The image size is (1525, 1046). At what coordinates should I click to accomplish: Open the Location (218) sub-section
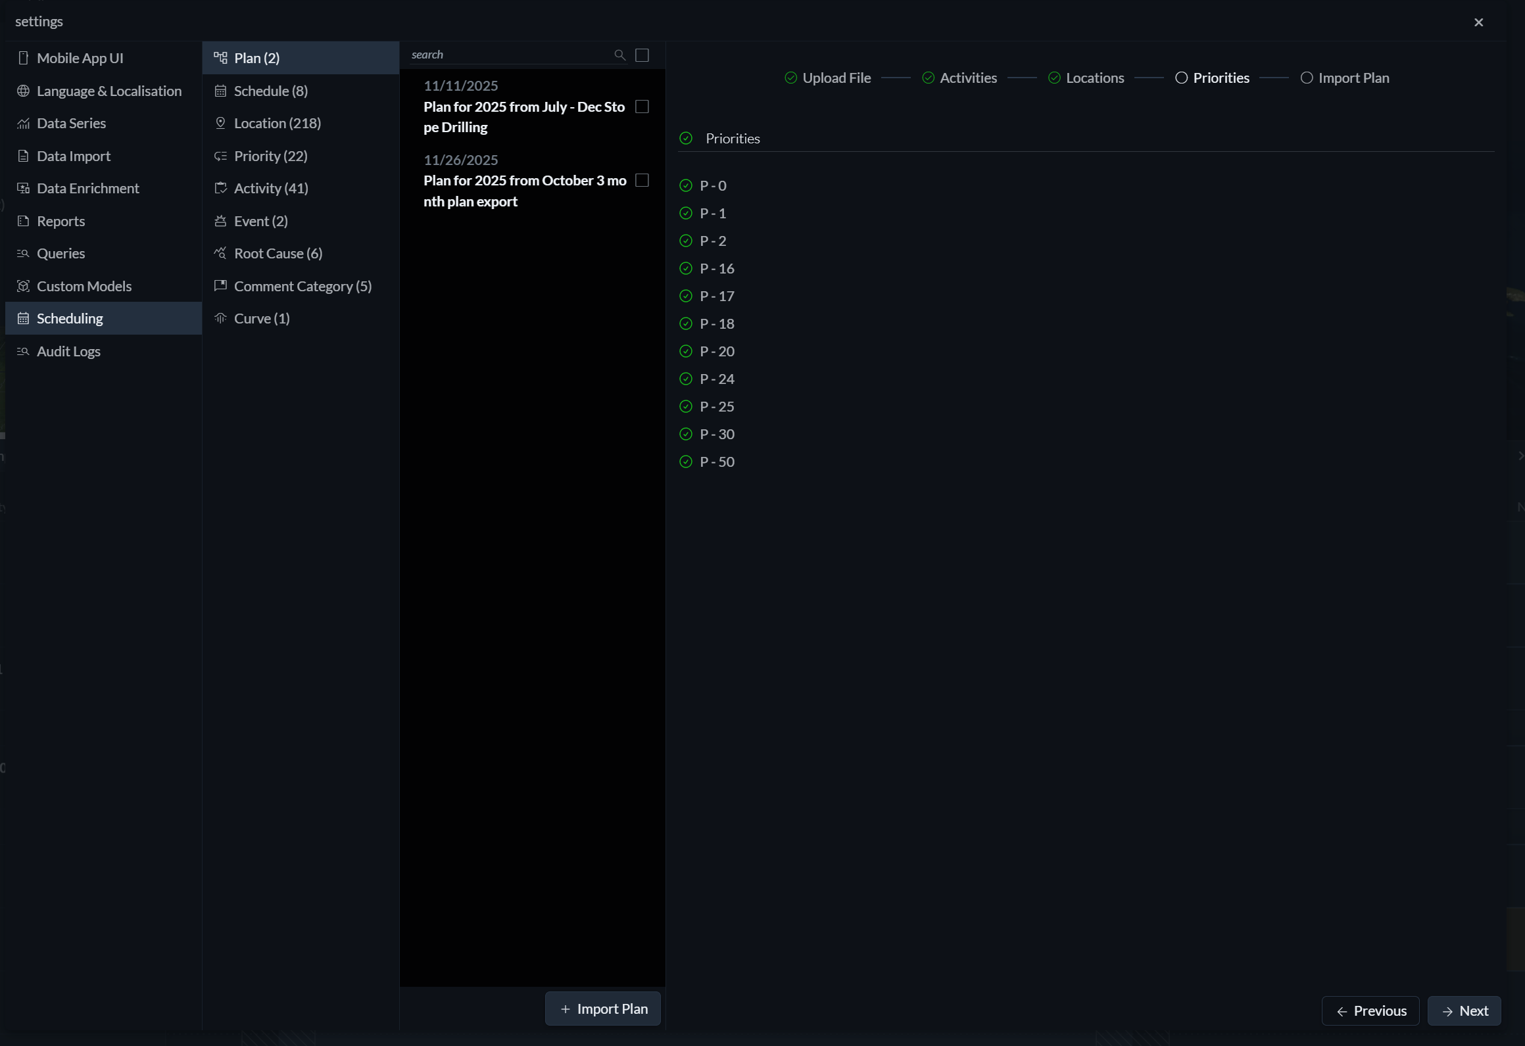(301, 123)
